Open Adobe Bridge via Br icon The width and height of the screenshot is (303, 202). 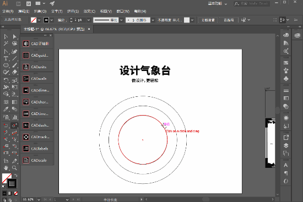coord(19,3)
